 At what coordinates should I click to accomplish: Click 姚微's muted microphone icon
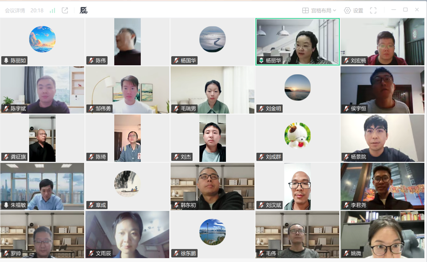346,253
